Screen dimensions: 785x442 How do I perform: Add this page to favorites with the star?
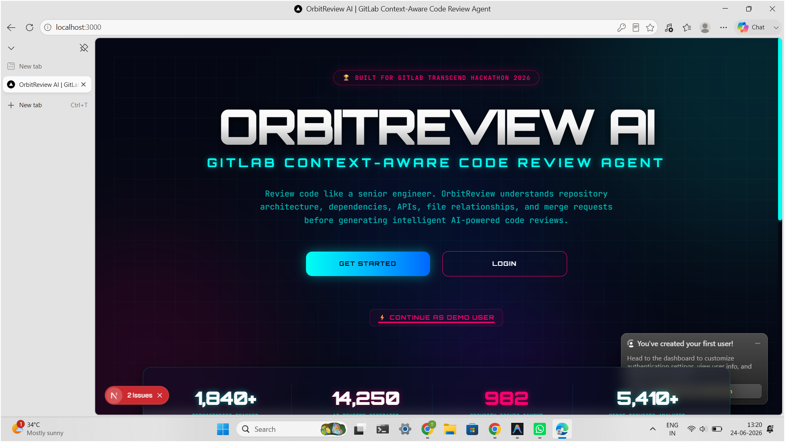coord(650,27)
